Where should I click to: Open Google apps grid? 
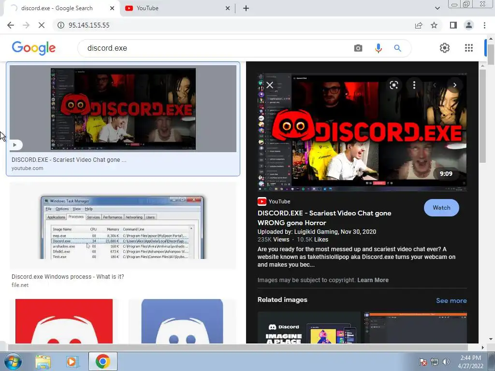click(x=469, y=48)
